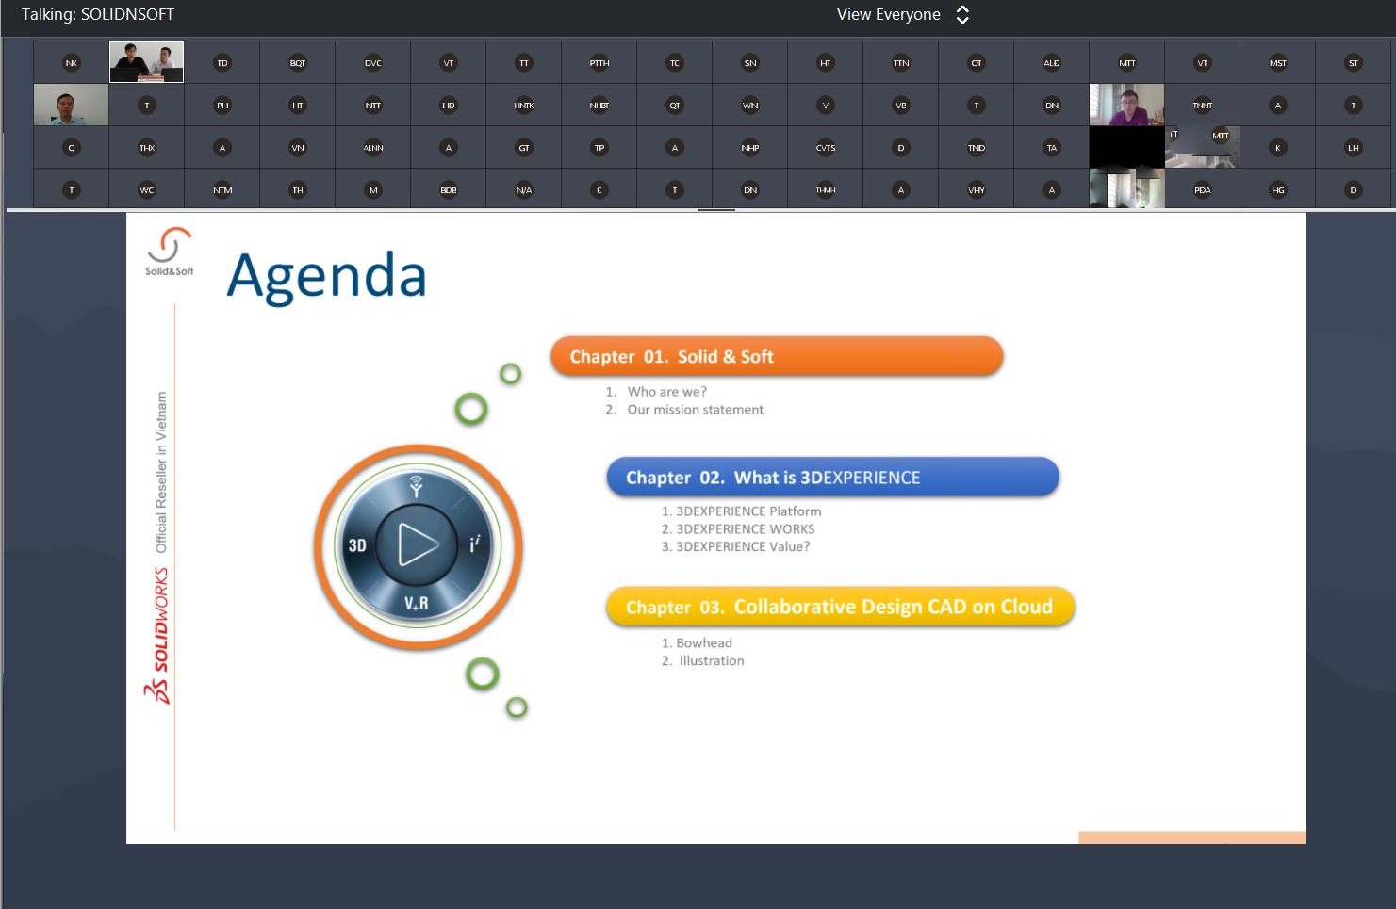Select participant DVC avatar

coord(373,63)
